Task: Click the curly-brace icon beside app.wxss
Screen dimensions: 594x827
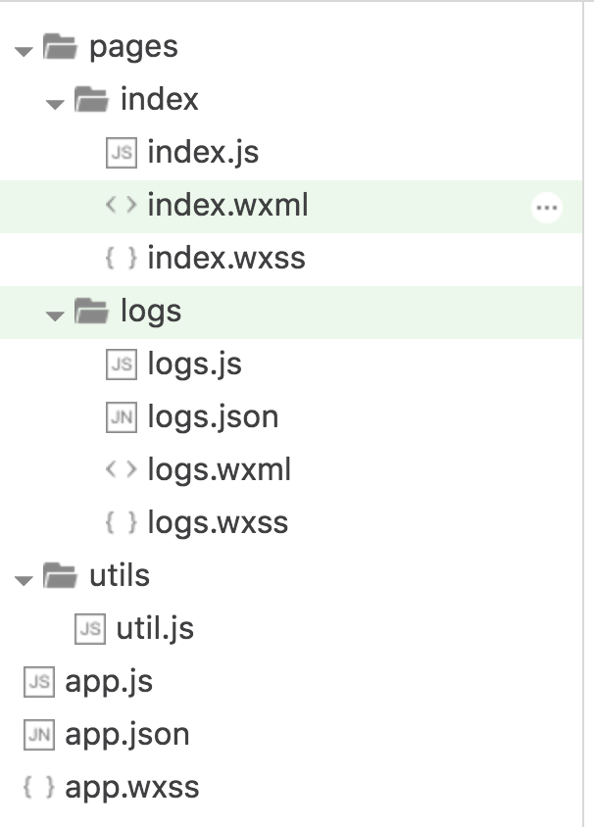Action: click(x=38, y=788)
